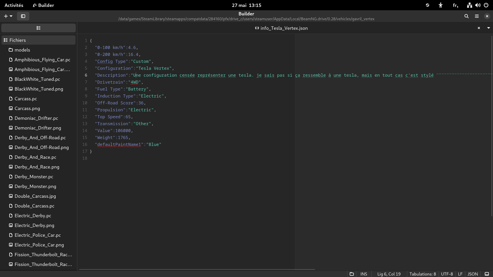Open the JSON language selector
Image resolution: width=493 pixels, height=277 pixels.
coord(472,274)
